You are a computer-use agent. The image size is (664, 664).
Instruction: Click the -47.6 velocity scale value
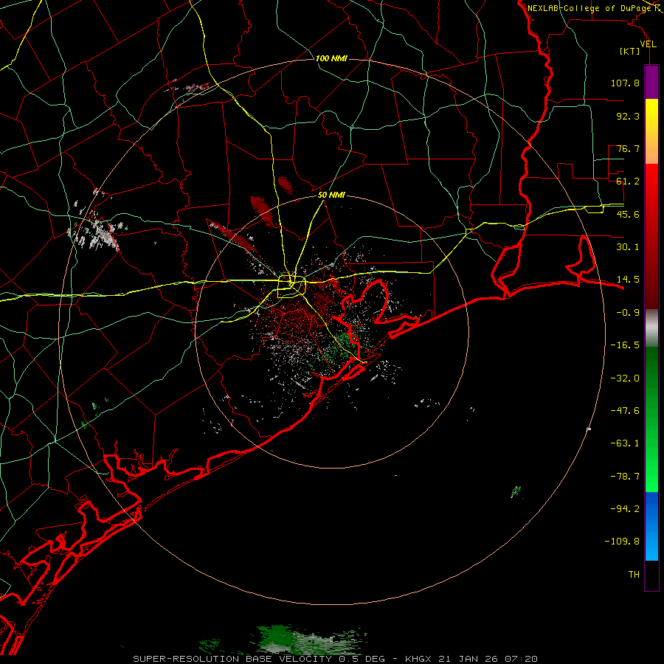pos(625,411)
